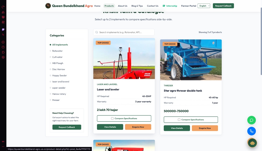Select the Disc Harrow category
The height and width of the screenshot is (151, 262).
59,69
